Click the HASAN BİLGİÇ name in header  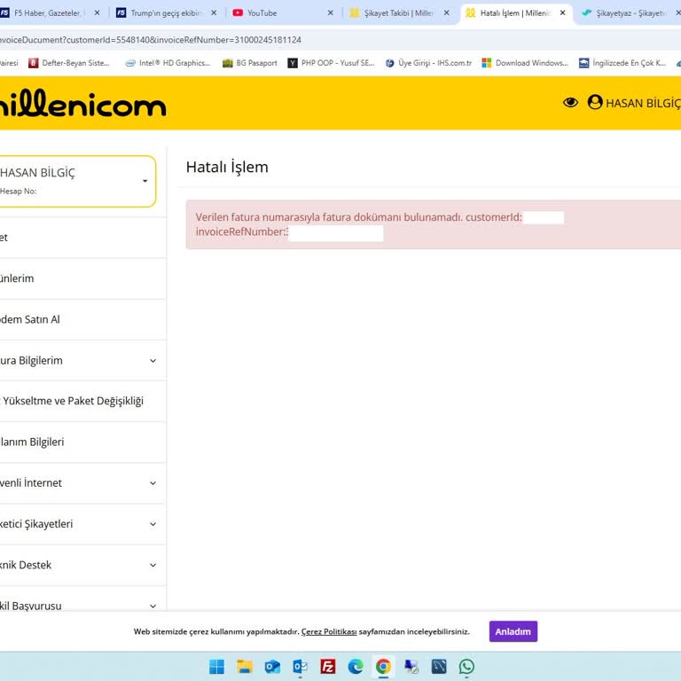coord(643,104)
